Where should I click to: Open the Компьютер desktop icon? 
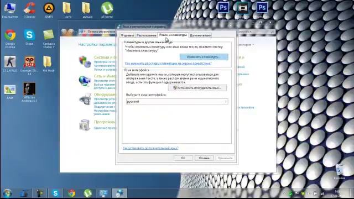click(x=10, y=10)
